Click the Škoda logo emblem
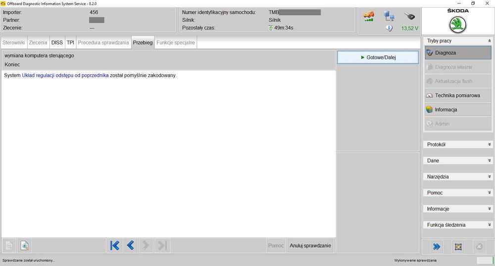The width and height of the screenshot is (495, 266). point(458,25)
